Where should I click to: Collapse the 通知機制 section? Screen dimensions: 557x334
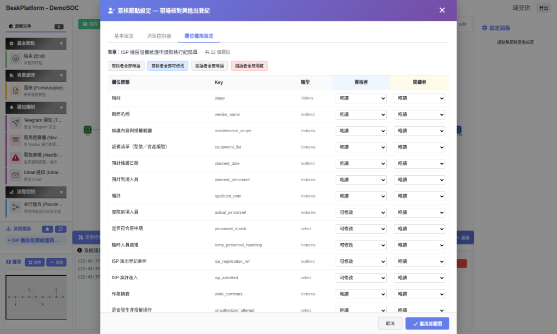tap(61, 107)
